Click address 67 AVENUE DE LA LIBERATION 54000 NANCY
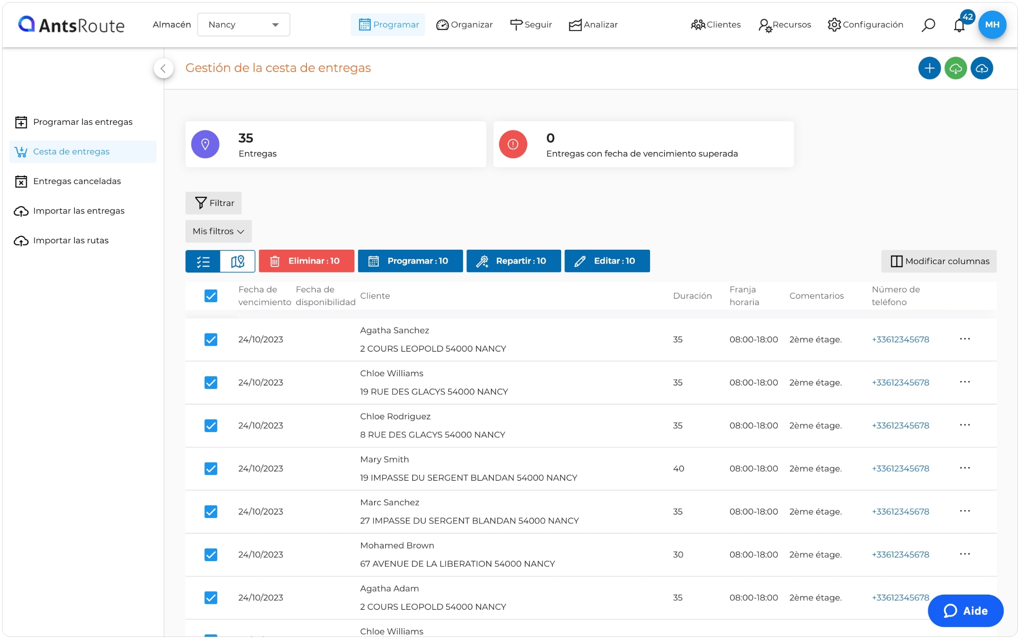This screenshot has width=1020, height=639. coord(458,564)
